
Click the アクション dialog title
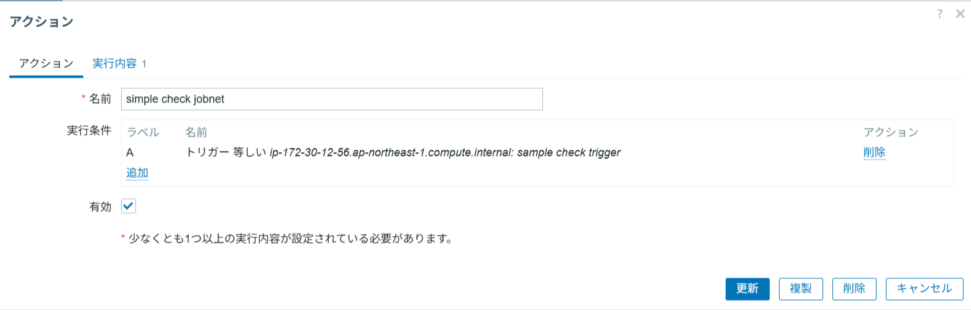[x=42, y=22]
